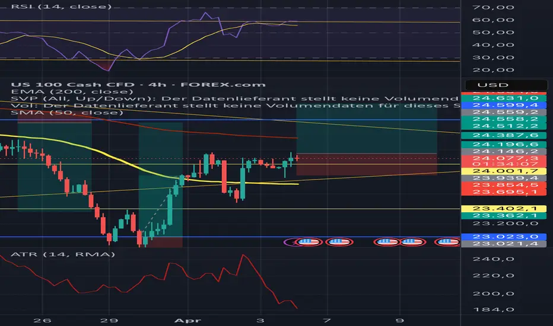Click the blue 23.023,0 price label
The height and width of the screenshot is (326, 553).
pos(504,236)
